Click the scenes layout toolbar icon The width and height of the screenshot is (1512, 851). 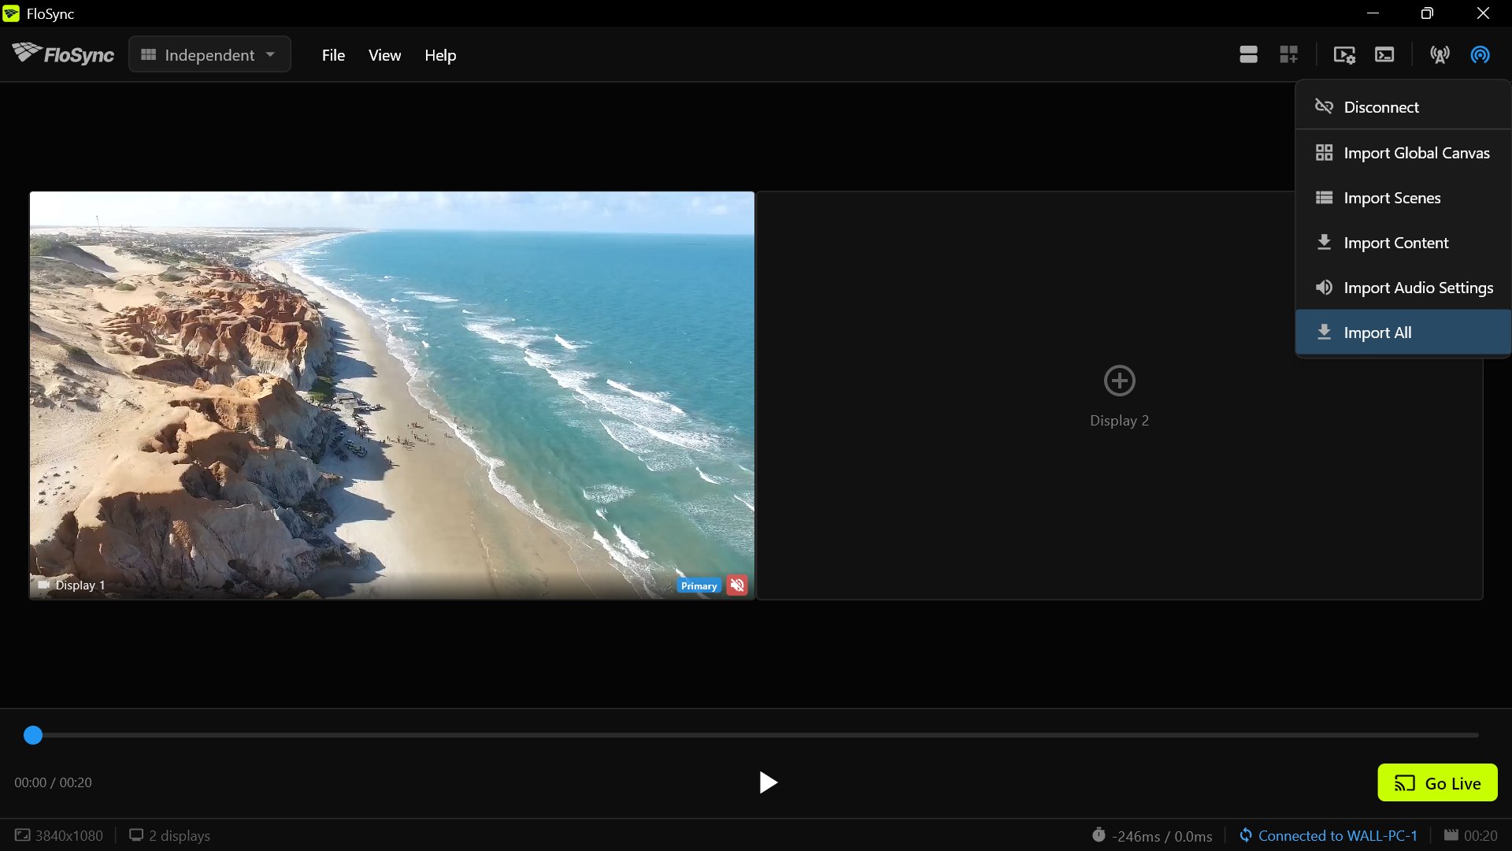[x=1248, y=54]
